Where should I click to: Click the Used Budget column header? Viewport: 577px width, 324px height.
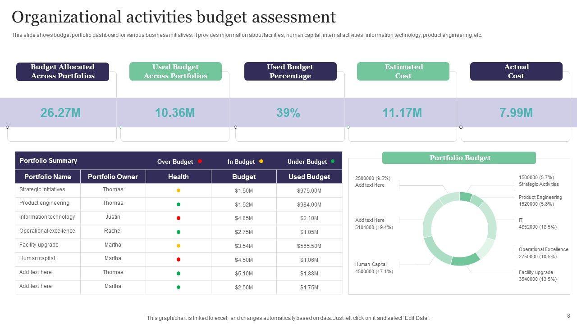pyautogui.click(x=309, y=177)
